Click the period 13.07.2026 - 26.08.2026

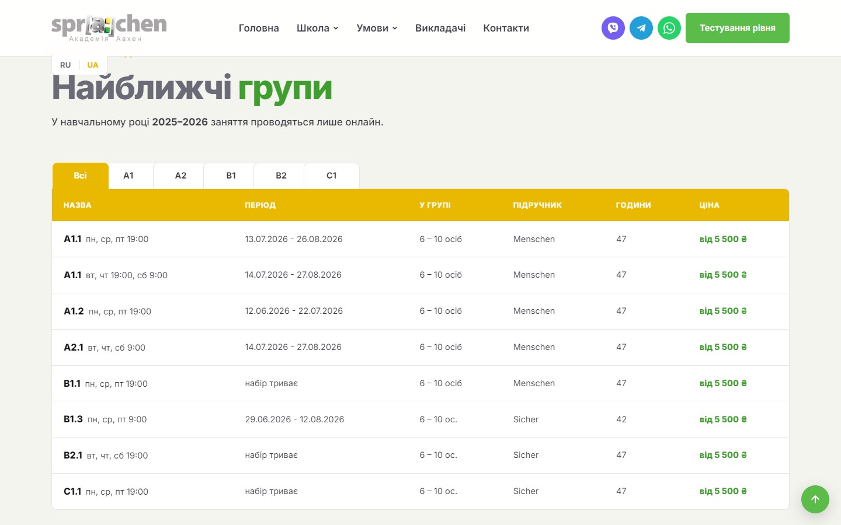(294, 239)
